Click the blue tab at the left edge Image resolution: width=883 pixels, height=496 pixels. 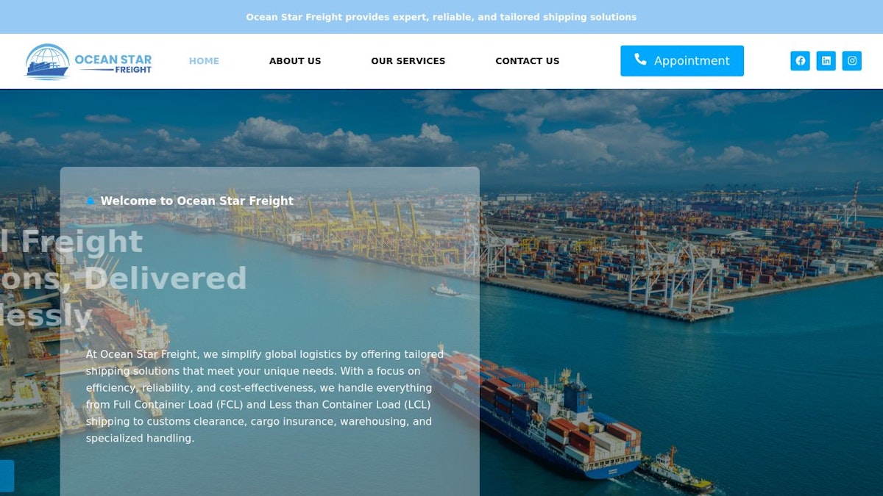[x=7, y=475]
